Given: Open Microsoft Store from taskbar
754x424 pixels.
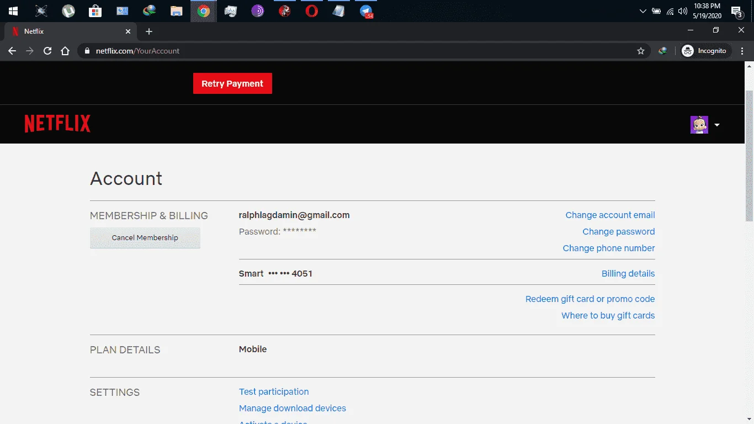Looking at the screenshot, I should pyautogui.click(x=95, y=11).
